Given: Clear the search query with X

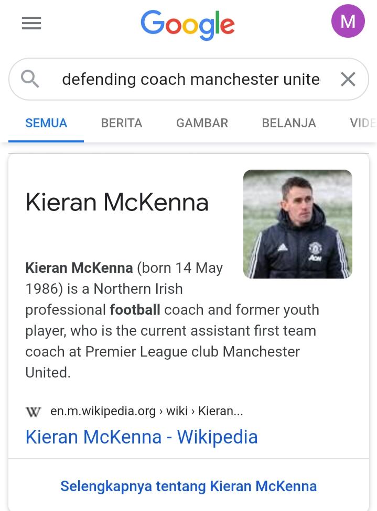Looking at the screenshot, I should [348, 79].
